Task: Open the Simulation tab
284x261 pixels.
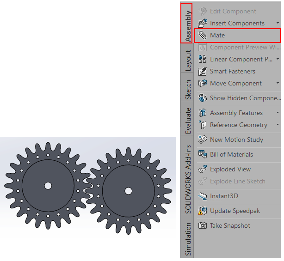Action: (x=187, y=237)
